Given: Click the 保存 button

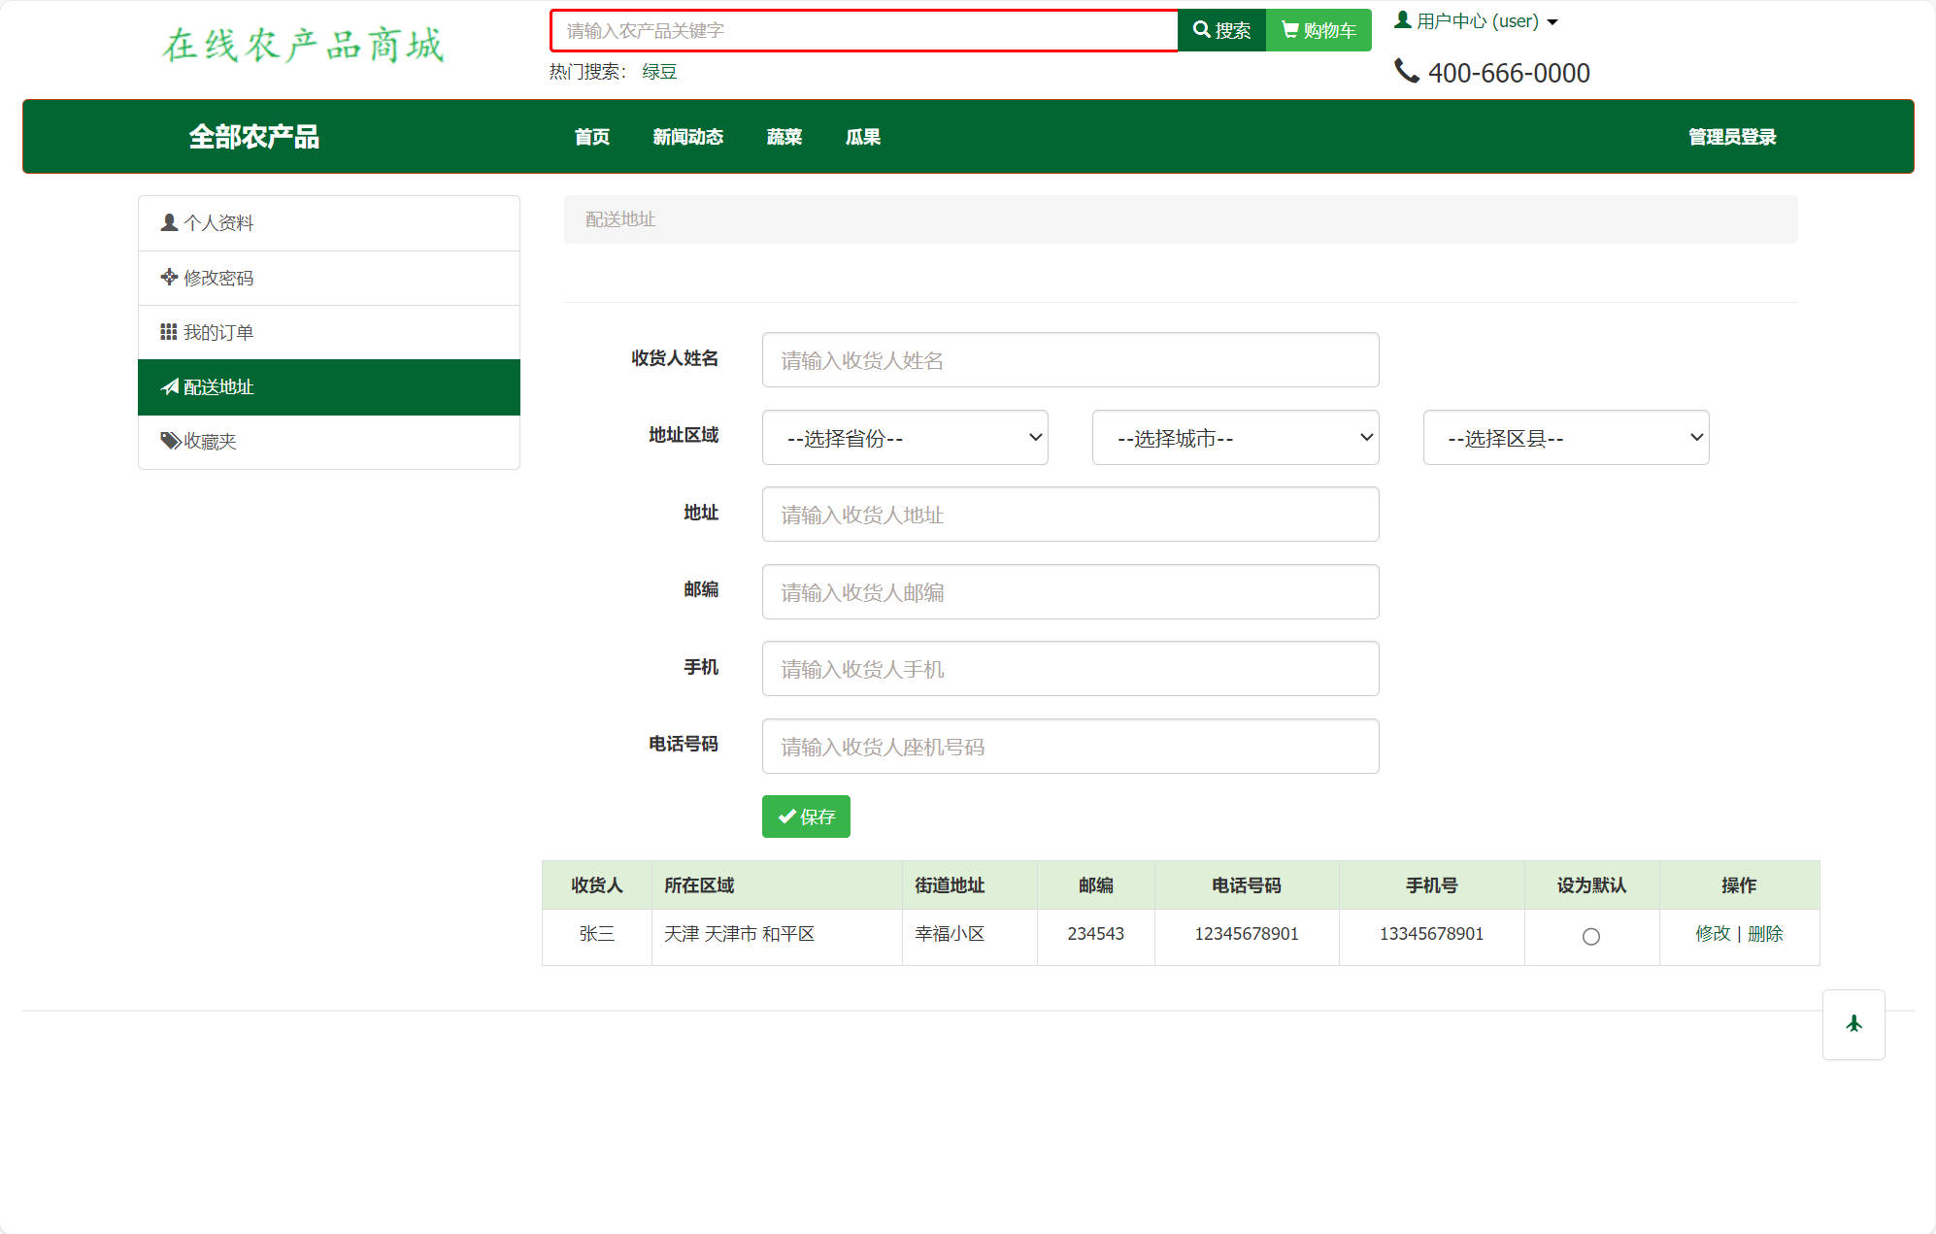Looking at the screenshot, I should click(x=806, y=817).
